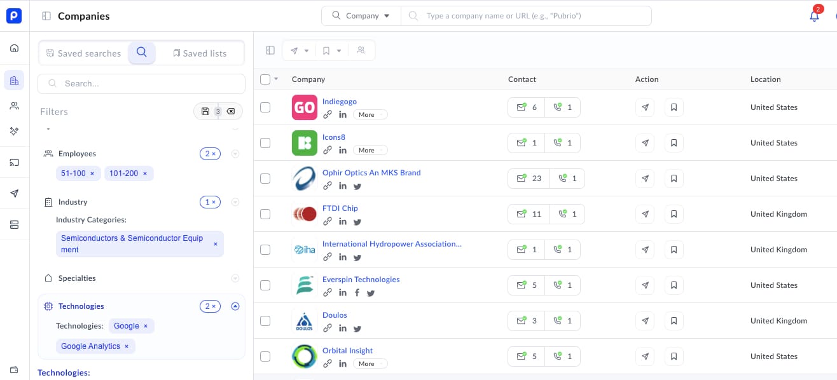Open People in the left sidebar
This screenshot has width=837, height=380.
[x=14, y=106]
